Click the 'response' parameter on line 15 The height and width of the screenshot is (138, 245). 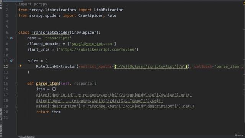pyautogui.click(x=83, y=84)
